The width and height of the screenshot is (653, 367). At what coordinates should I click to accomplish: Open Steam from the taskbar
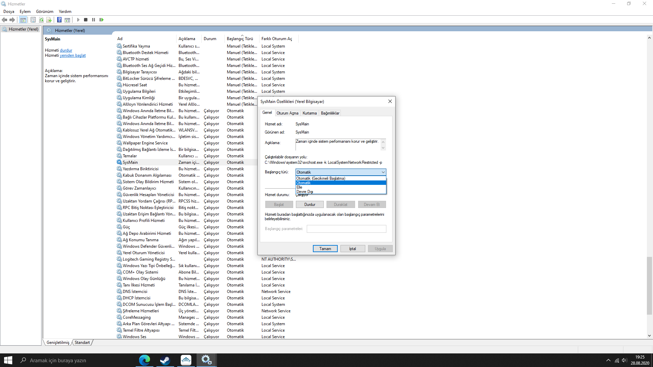coord(165,360)
